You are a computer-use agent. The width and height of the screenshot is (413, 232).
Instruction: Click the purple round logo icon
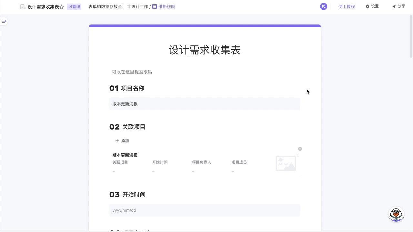pos(323,6)
